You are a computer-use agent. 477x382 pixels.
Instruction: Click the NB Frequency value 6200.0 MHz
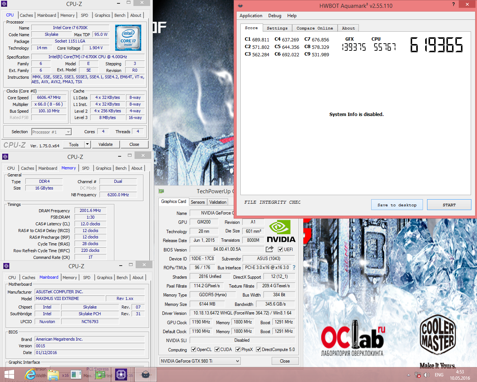click(118, 195)
